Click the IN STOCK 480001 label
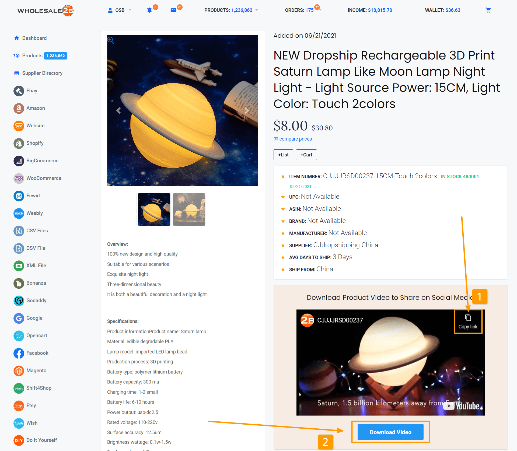Image resolution: width=517 pixels, height=451 pixels. click(x=460, y=177)
